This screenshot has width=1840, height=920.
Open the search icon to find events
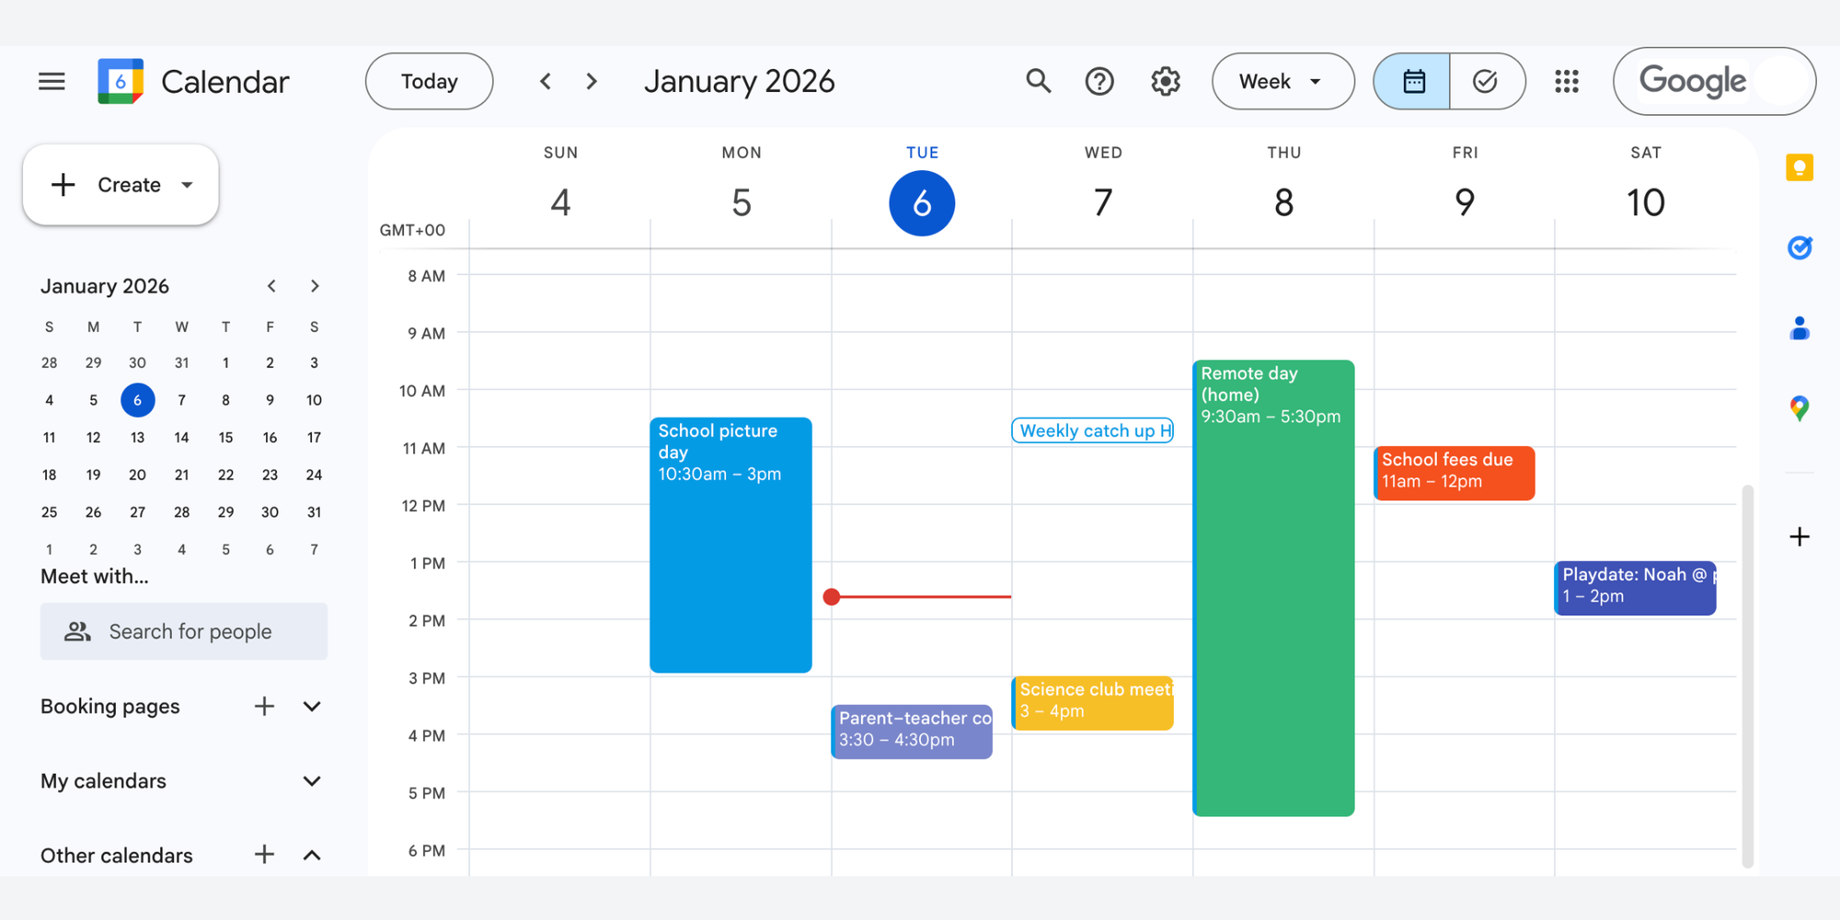[x=1038, y=81]
